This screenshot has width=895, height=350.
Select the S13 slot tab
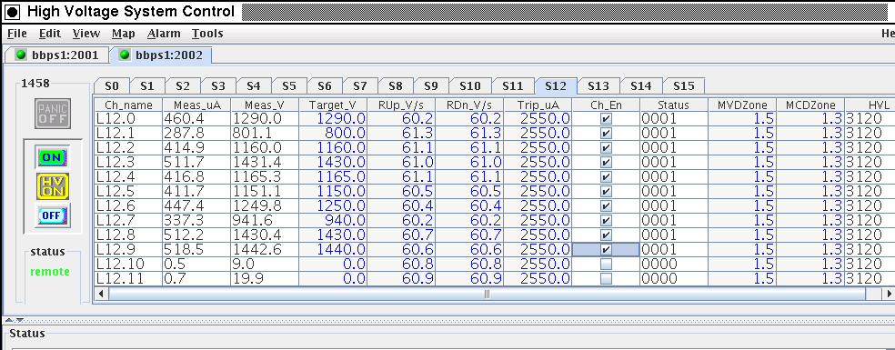click(x=598, y=85)
